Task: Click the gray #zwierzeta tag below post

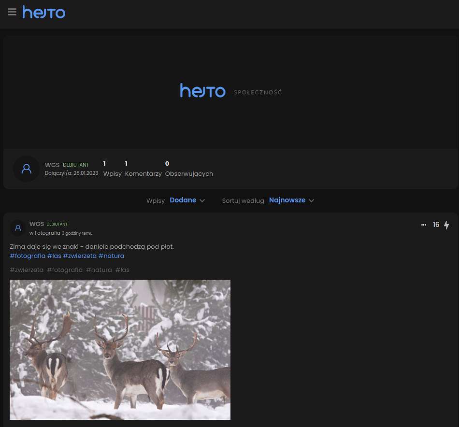Action: pos(27,270)
